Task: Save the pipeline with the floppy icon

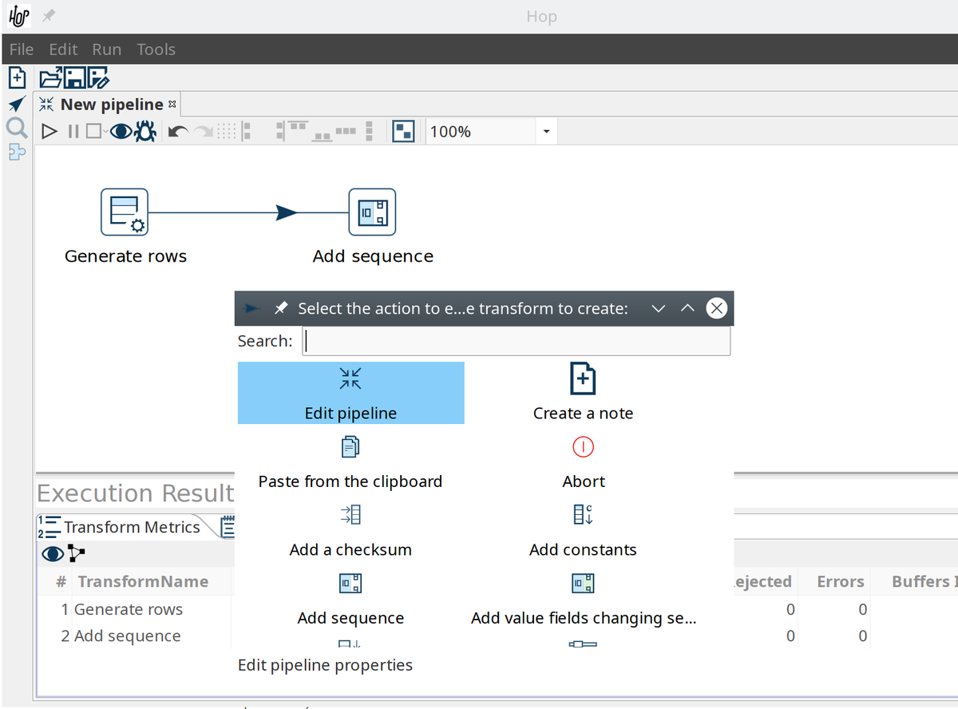Action: tap(74, 77)
